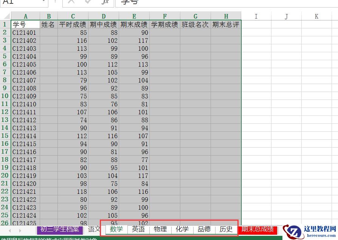Open the 物理 worksheet tab
Screen dimensions: 338x240
click(160, 229)
